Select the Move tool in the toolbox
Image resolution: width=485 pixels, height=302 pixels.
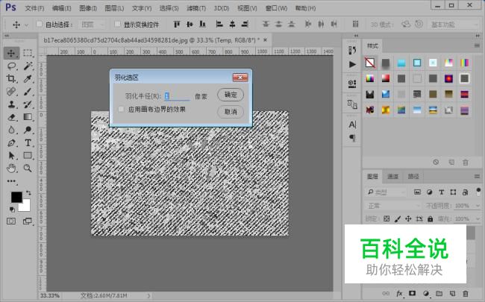click(11, 53)
